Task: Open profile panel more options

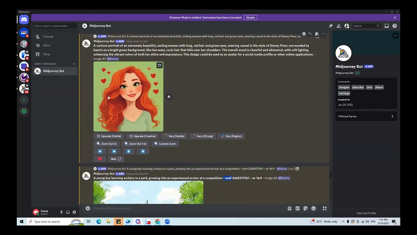Action: pyautogui.click(x=395, y=36)
